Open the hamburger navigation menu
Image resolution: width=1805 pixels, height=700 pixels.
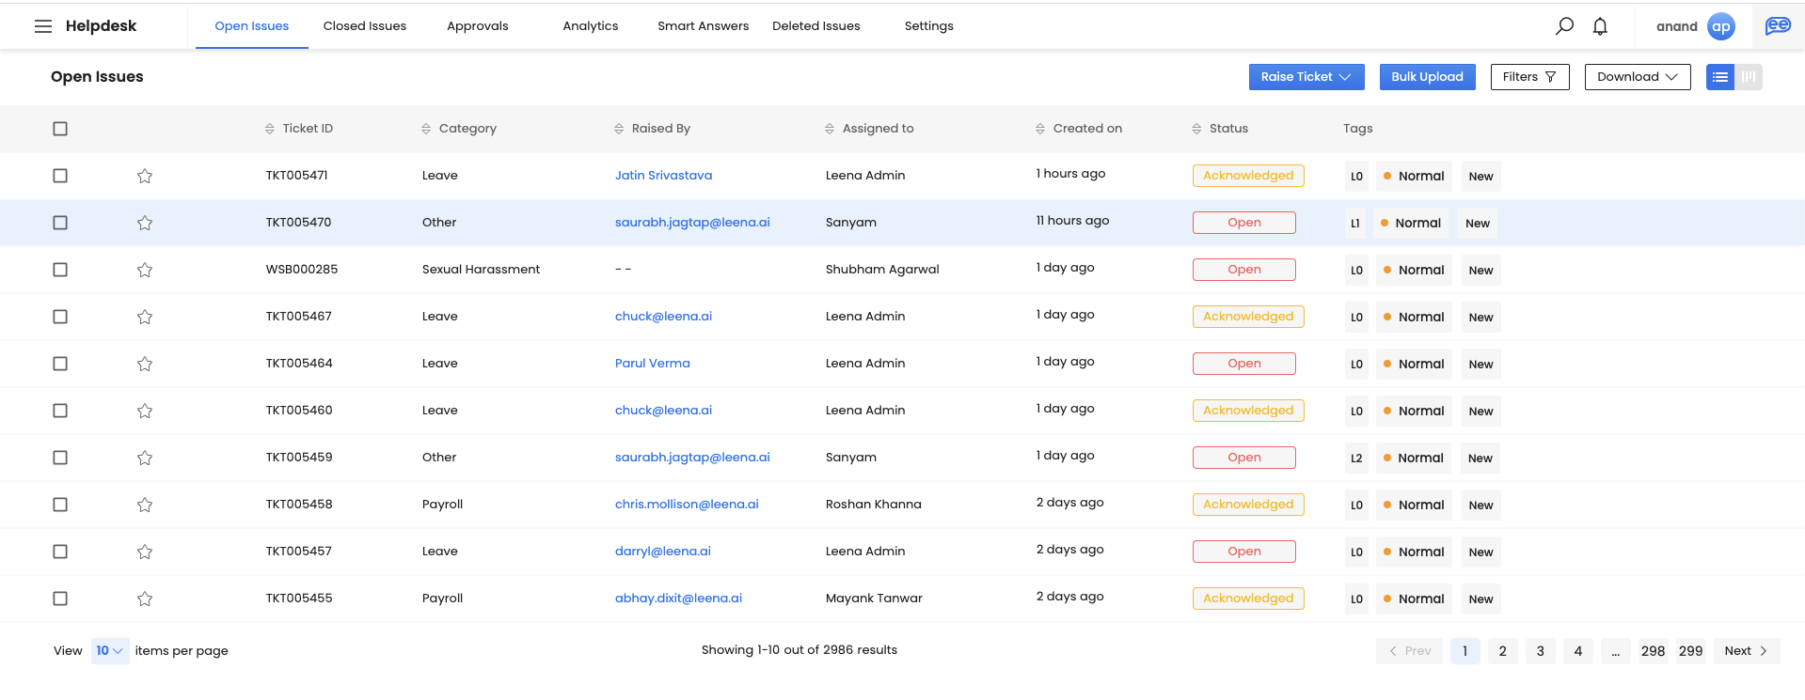coord(43,26)
